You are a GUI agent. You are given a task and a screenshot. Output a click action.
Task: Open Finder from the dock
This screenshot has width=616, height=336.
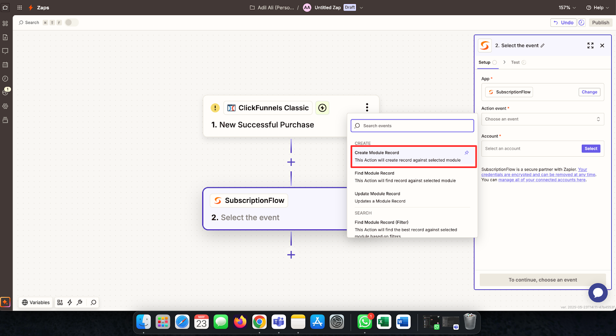pyautogui.click(x=144, y=322)
